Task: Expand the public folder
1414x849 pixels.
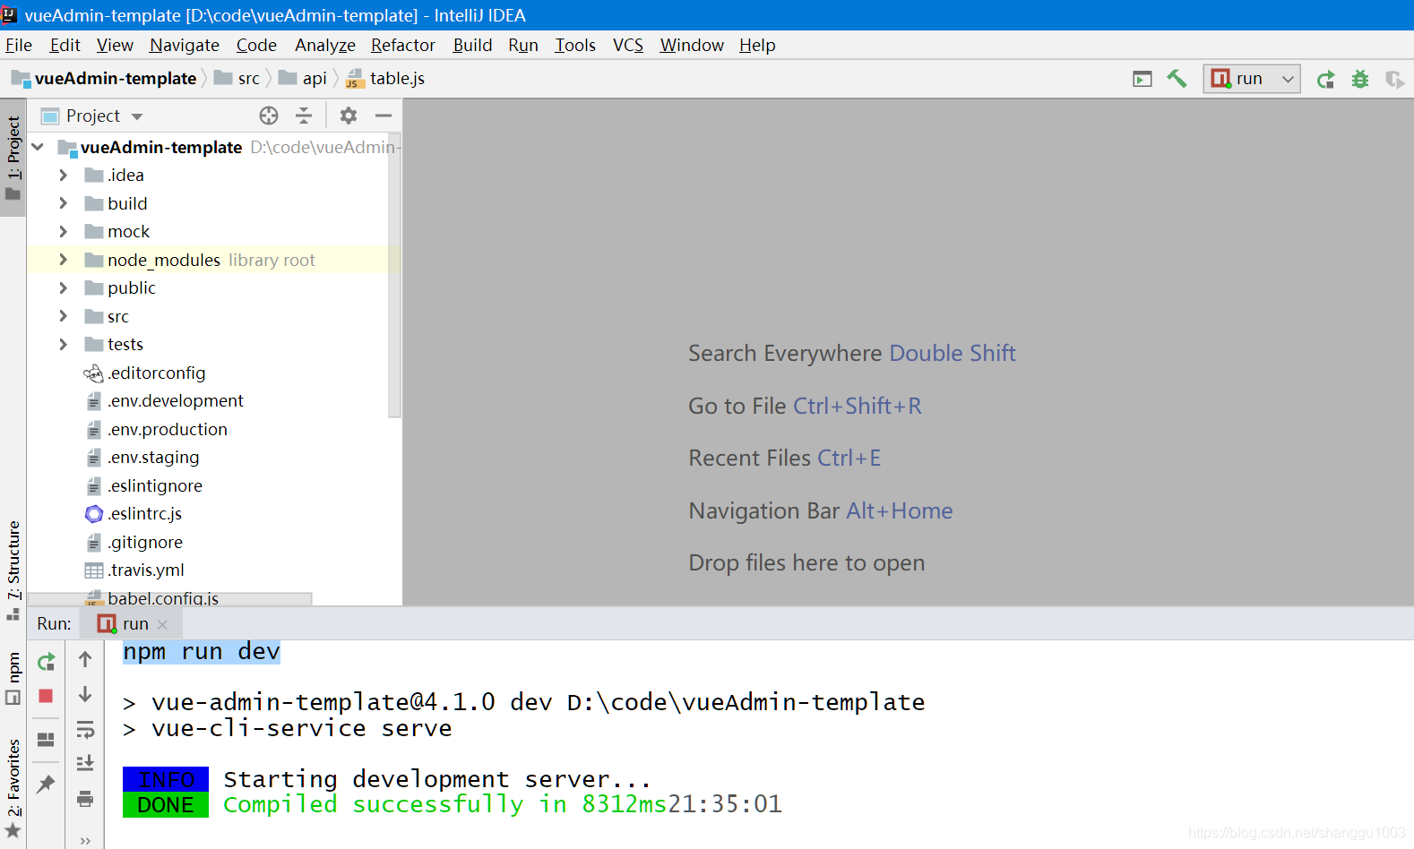Action: (x=63, y=288)
